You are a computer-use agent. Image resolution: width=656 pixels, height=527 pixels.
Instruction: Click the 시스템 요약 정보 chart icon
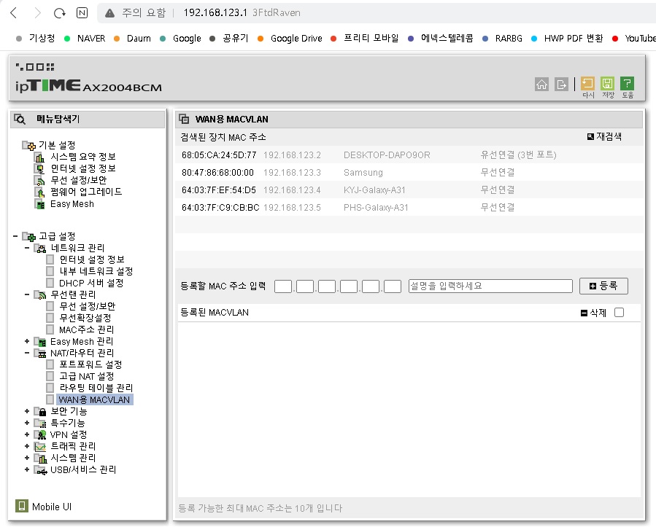coord(39,157)
